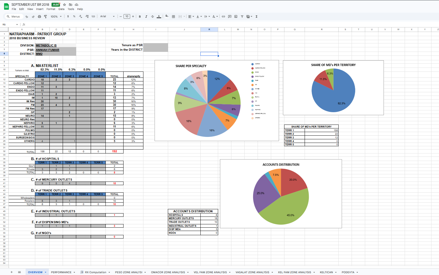Create a filter with the funnel icon

pyautogui.click(x=242, y=17)
